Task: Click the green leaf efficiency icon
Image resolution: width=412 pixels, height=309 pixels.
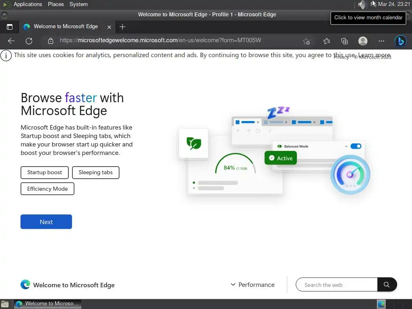Action: click(x=194, y=144)
